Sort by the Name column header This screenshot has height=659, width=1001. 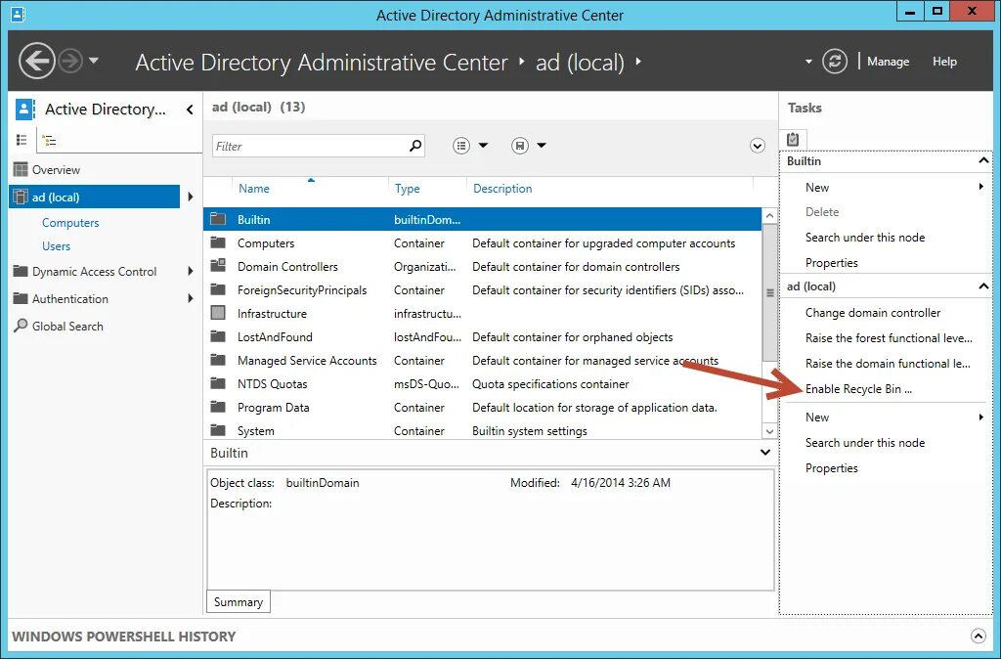pos(254,189)
